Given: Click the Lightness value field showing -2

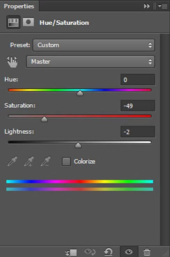Looking at the screenshot, I should [x=138, y=132].
